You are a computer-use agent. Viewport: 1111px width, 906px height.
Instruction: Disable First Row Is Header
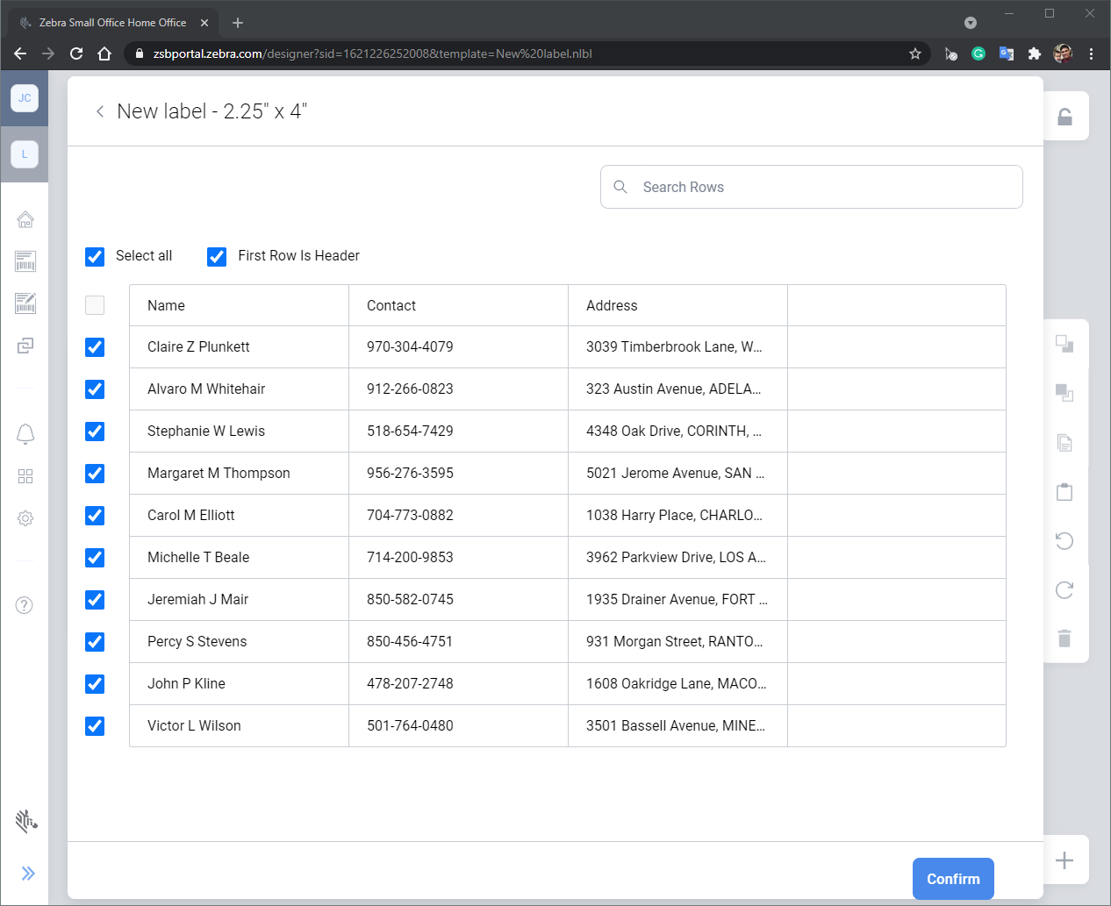tap(217, 256)
